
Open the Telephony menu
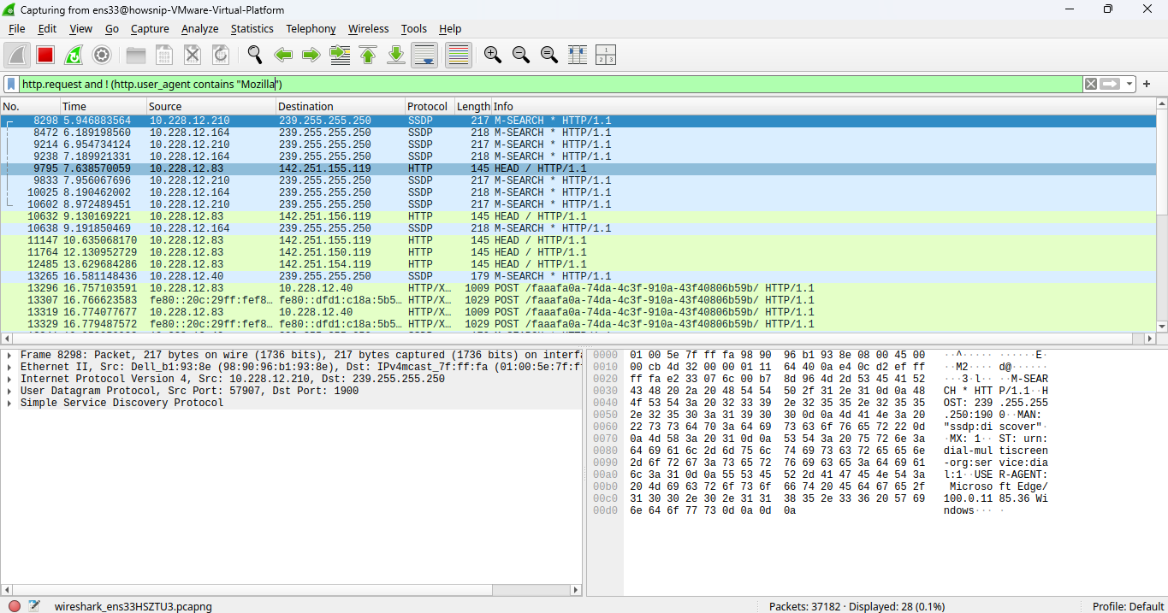pyautogui.click(x=311, y=28)
